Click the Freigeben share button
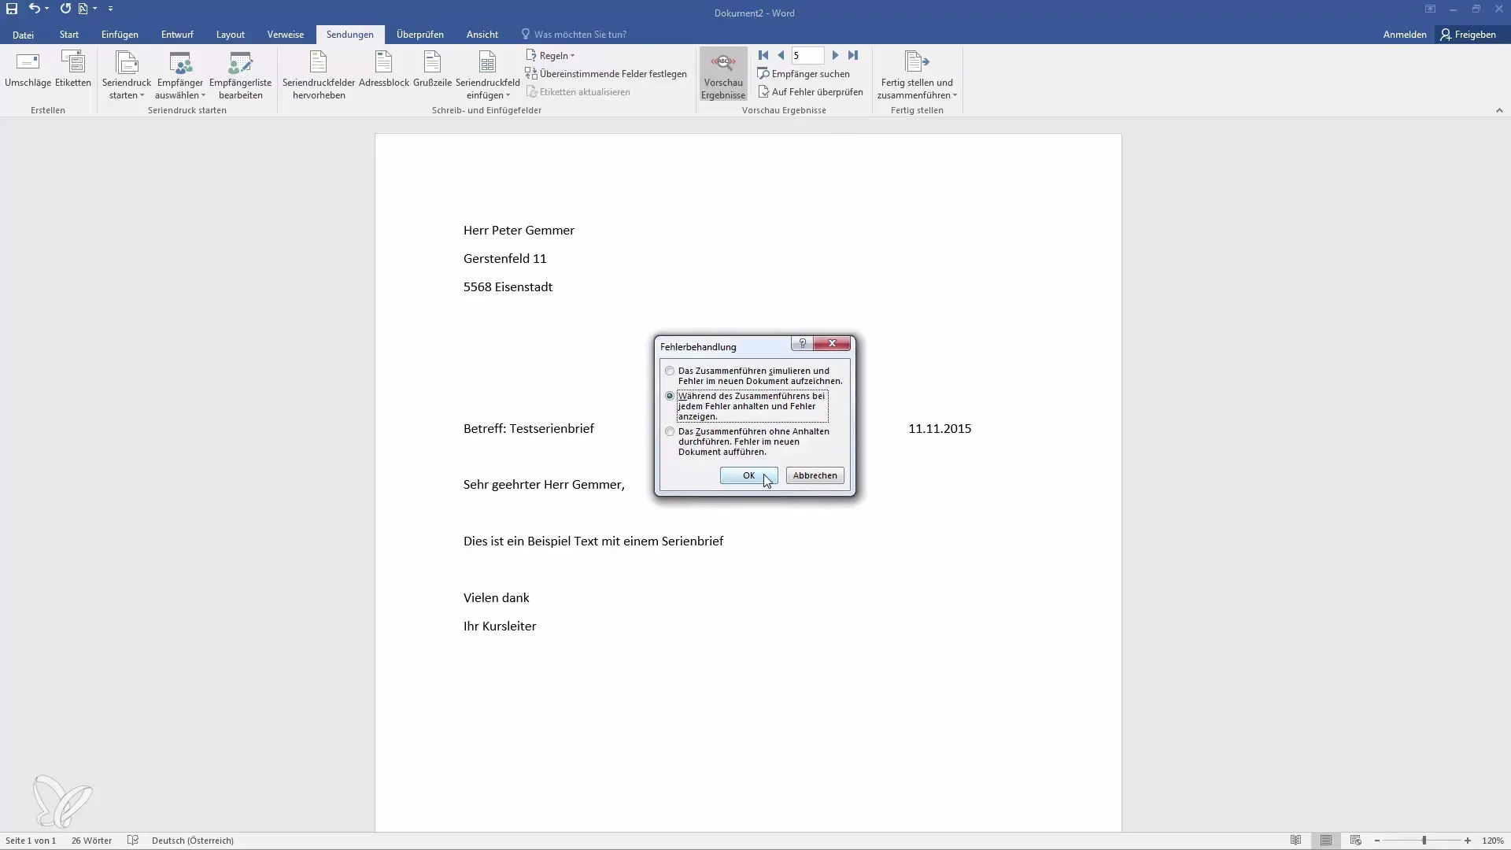Image resolution: width=1511 pixels, height=850 pixels. pos(1469,35)
